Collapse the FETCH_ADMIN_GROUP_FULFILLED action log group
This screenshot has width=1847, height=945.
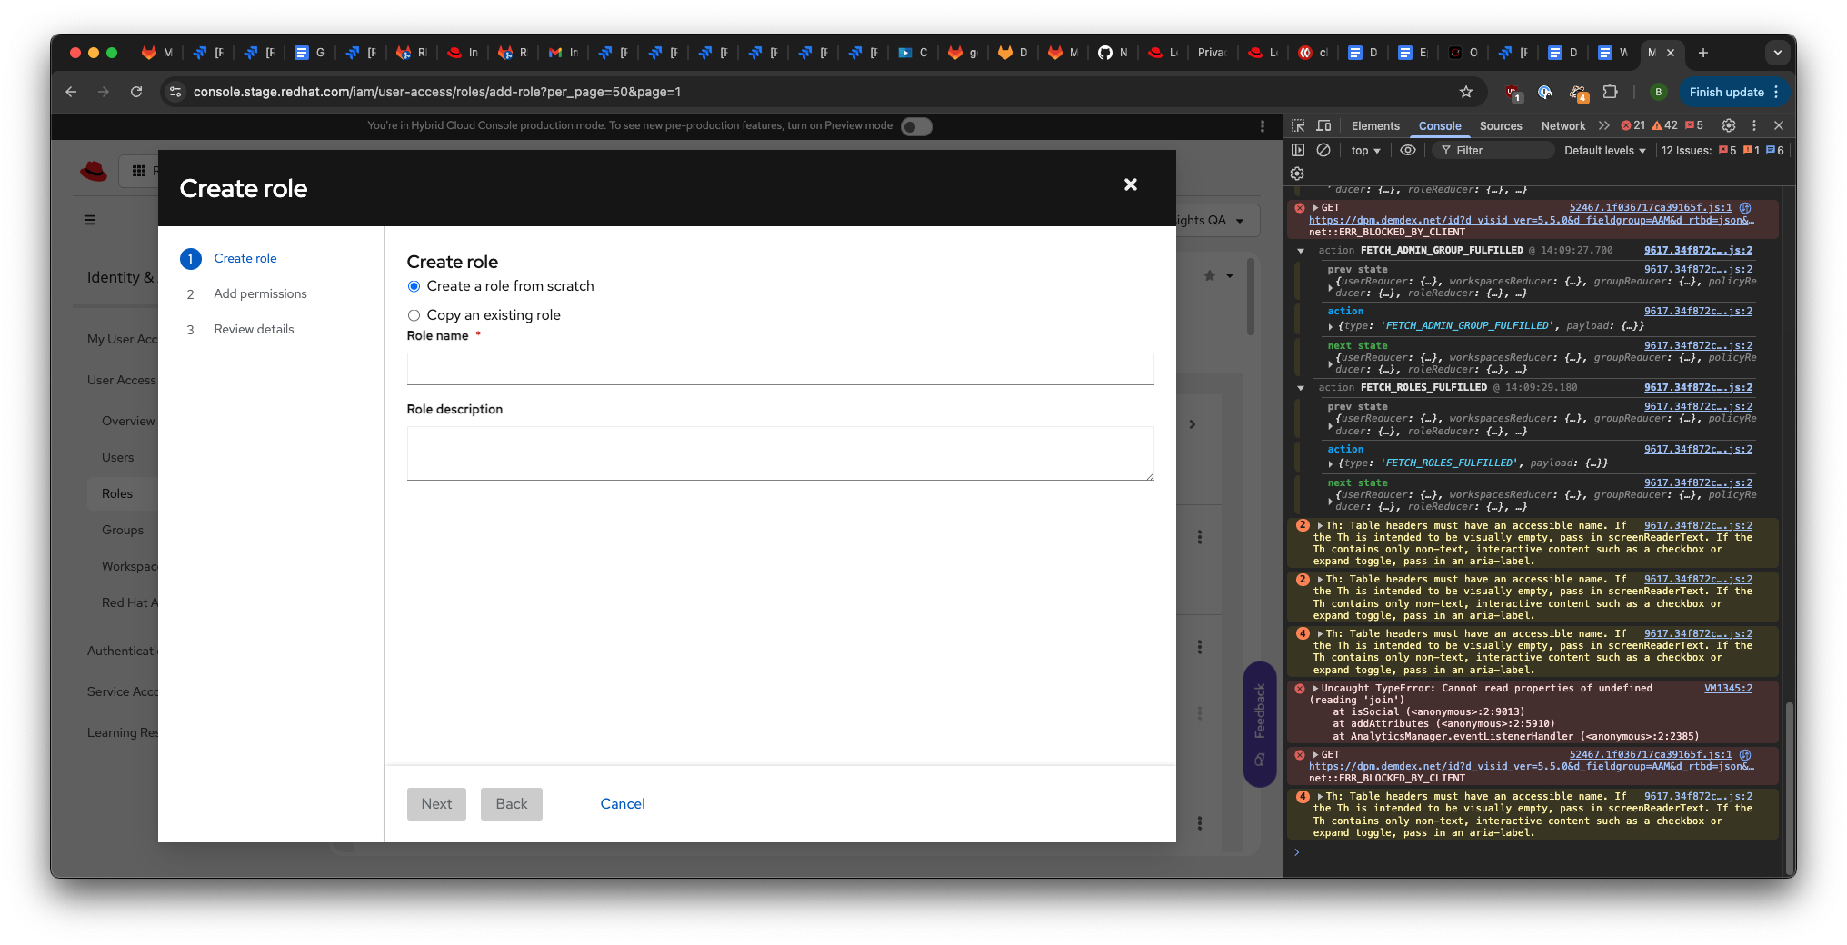click(1301, 251)
